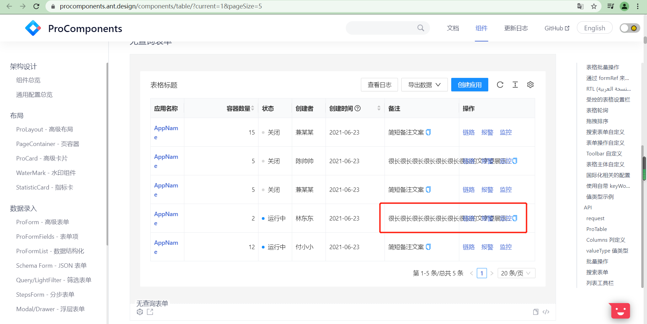Toggle the dark theme switch
The height and width of the screenshot is (324, 647).
click(629, 28)
